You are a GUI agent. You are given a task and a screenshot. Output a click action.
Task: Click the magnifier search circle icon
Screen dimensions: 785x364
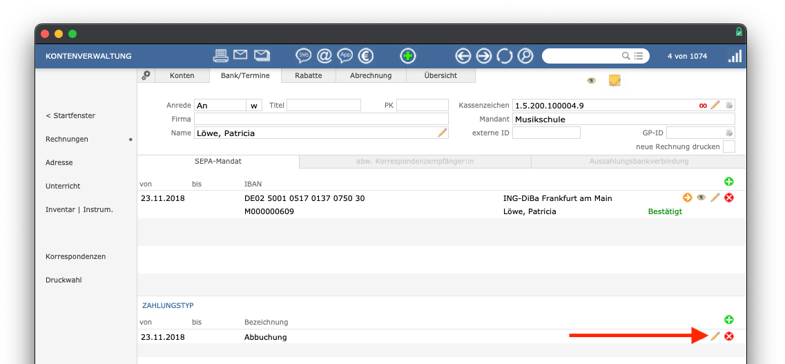525,55
